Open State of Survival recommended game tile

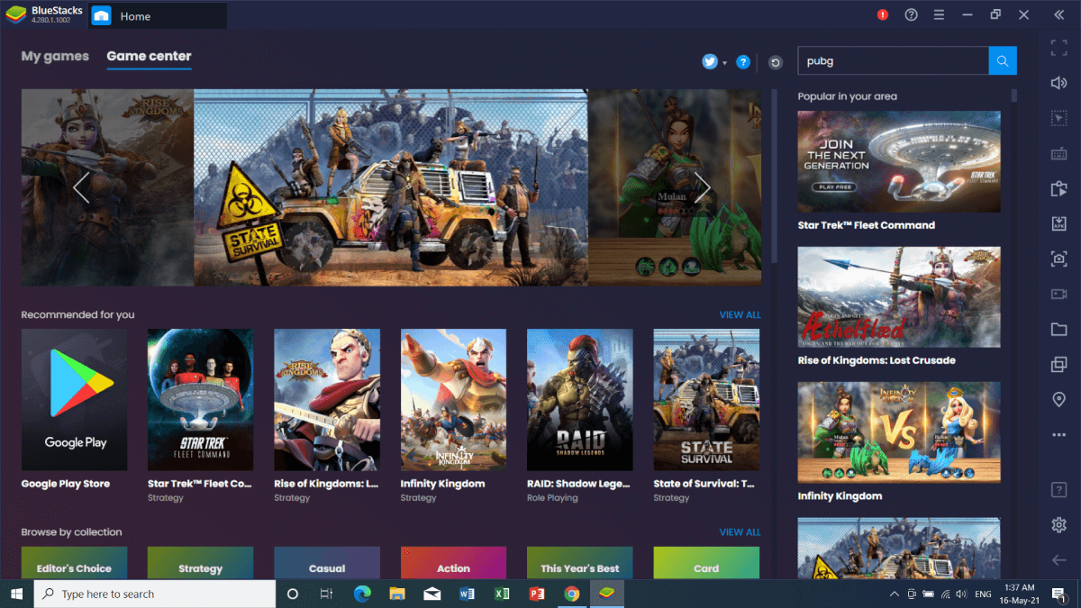pyautogui.click(x=706, y=400)
